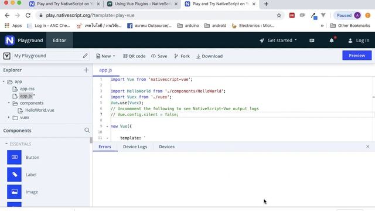Go forward in browser

18,15
